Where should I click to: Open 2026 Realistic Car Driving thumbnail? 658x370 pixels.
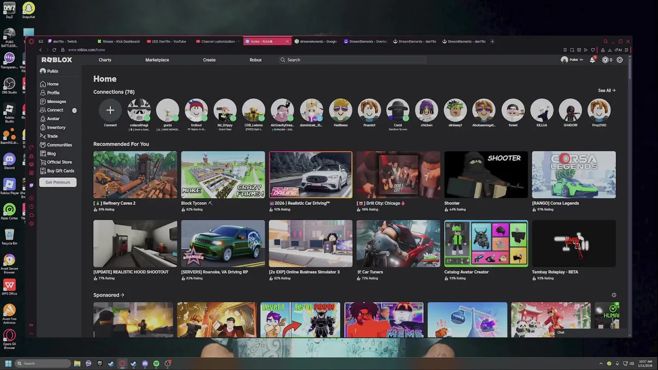[x=310, y=175]
